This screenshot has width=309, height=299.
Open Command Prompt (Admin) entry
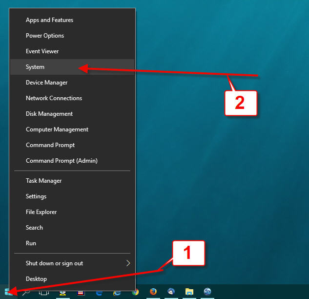(62, 161)
